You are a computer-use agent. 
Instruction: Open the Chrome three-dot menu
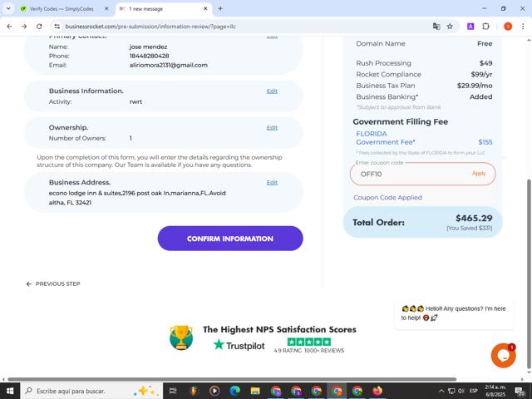(x=523, y=27)
